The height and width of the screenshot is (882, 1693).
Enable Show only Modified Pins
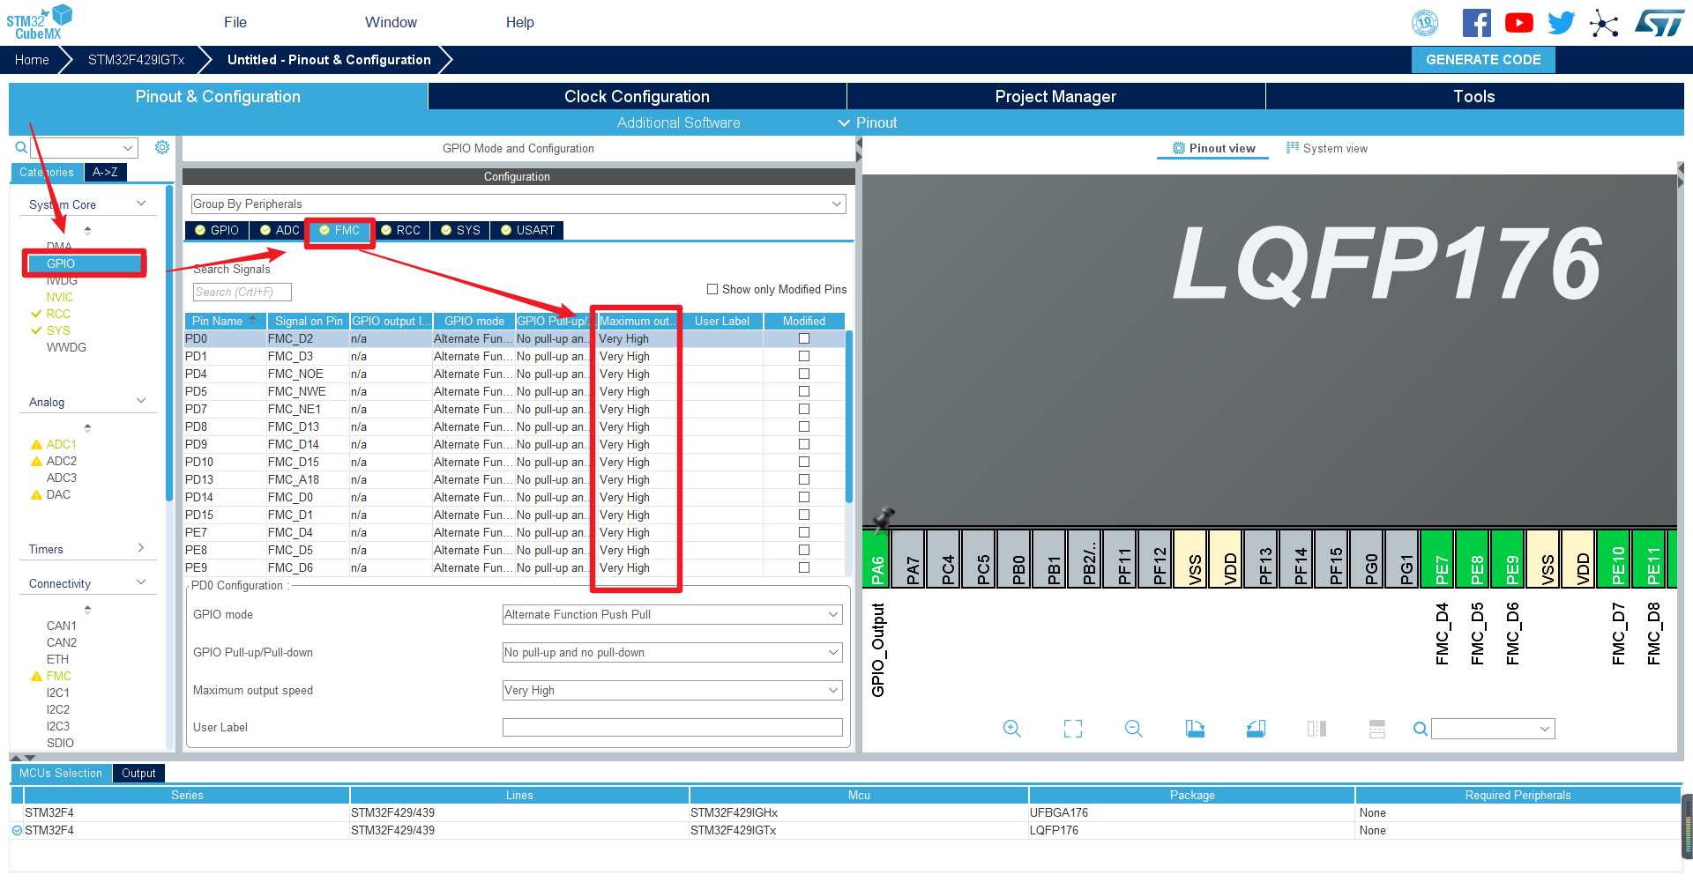[x=712, y=289]
